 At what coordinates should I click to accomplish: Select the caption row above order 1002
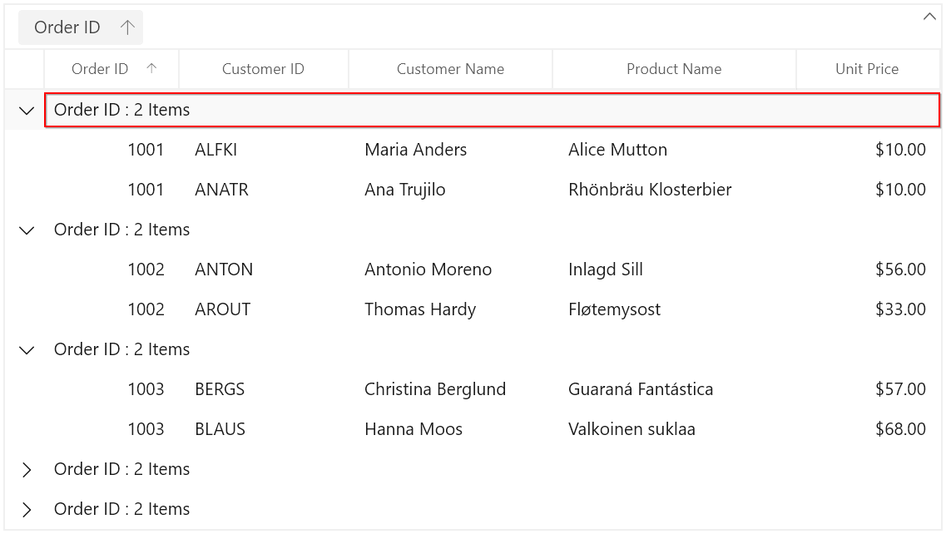[x=493, y=230]
